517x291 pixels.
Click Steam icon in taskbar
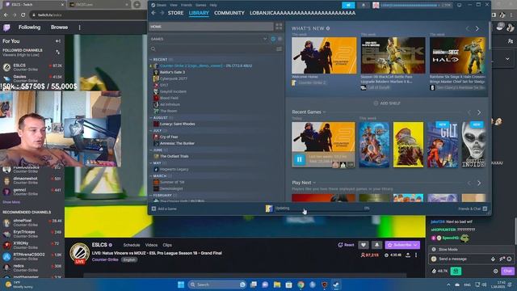336,285
